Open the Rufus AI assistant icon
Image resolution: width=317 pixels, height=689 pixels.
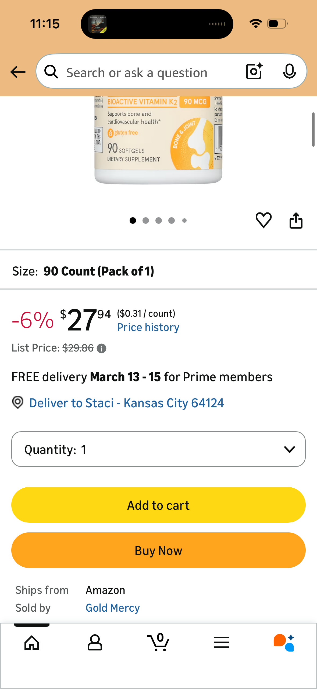[x=284, y=642]
